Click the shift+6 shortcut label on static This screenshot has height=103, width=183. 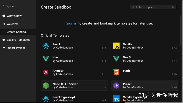[x=174, y=74]
